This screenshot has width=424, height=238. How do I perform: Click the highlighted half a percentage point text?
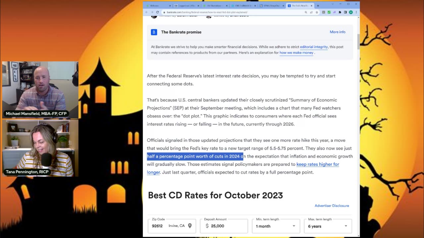195,156
